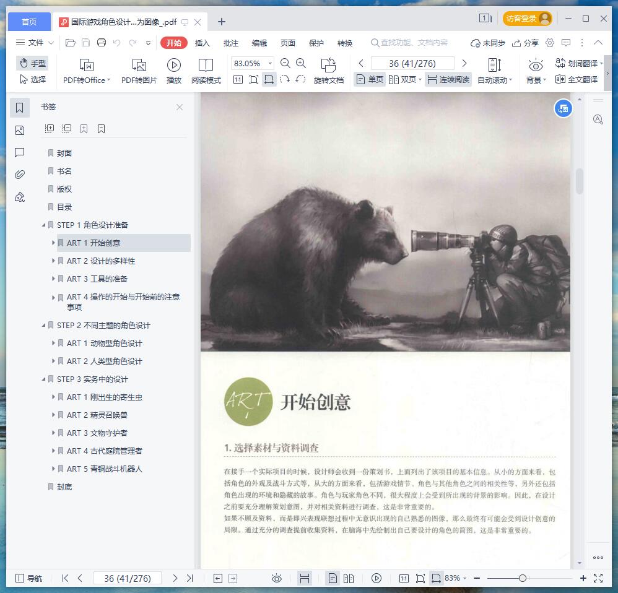618x593 pixels.
Task: Switch to double page layout
Action: [405, 80]
